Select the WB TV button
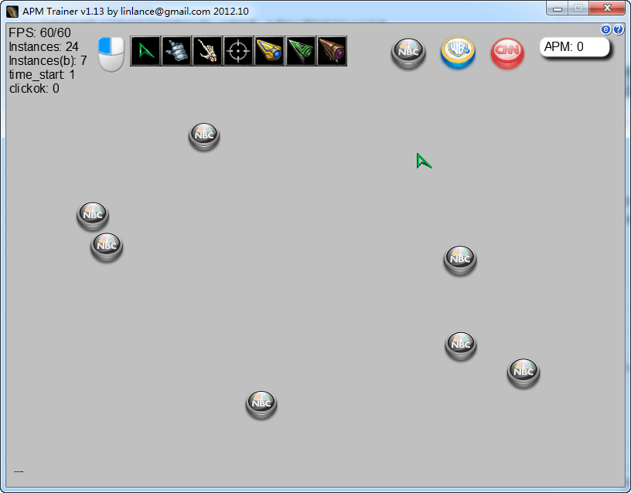 click(x=458, y=53)
